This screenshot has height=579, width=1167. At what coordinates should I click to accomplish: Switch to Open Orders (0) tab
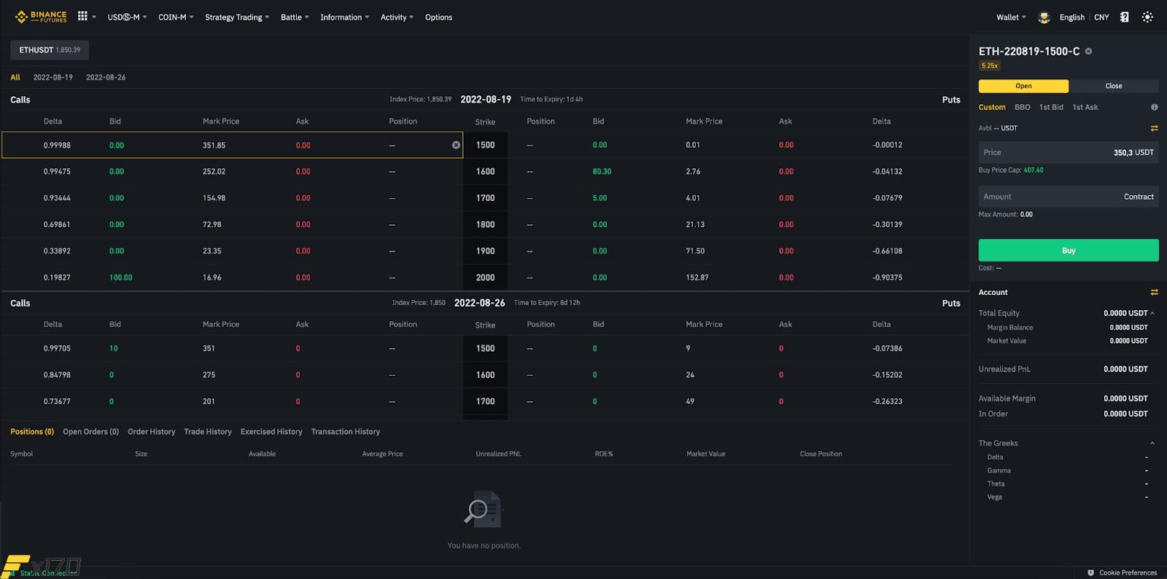click(90, 432)
